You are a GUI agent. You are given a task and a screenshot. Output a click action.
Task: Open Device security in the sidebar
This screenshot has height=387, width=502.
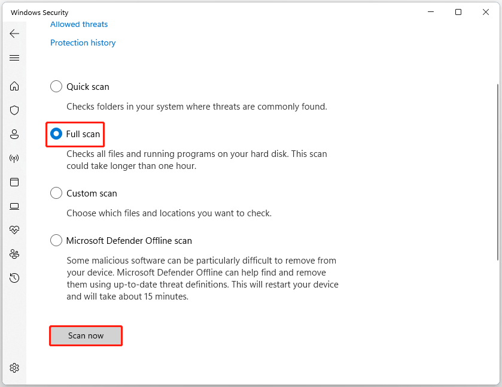pos(14,206)
